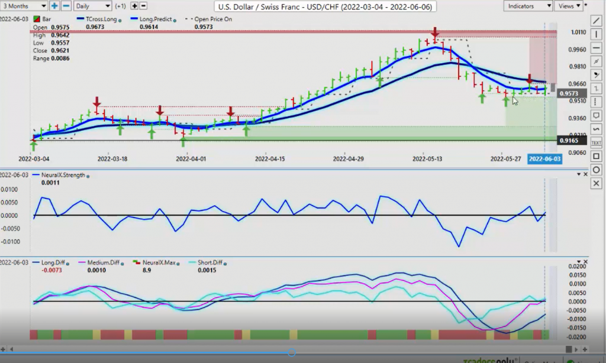Viewport: 606px width, 363px height.
Task: Click blue minus to reduce time range
Action: [66, 6]
